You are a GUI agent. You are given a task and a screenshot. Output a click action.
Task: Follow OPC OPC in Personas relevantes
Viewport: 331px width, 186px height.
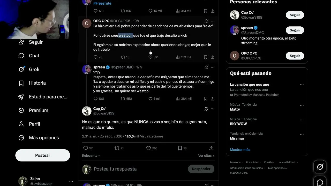[x=295, y=56]
